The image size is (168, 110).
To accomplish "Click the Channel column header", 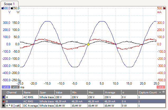I will 12,93.
